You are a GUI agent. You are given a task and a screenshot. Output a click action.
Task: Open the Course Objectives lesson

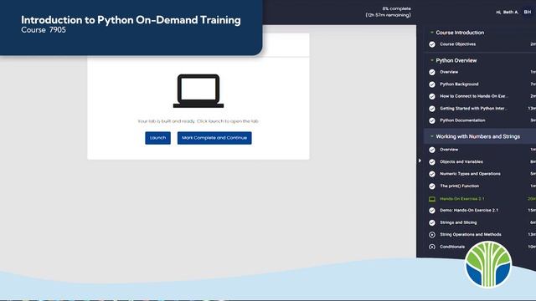[x=458, y=44]
